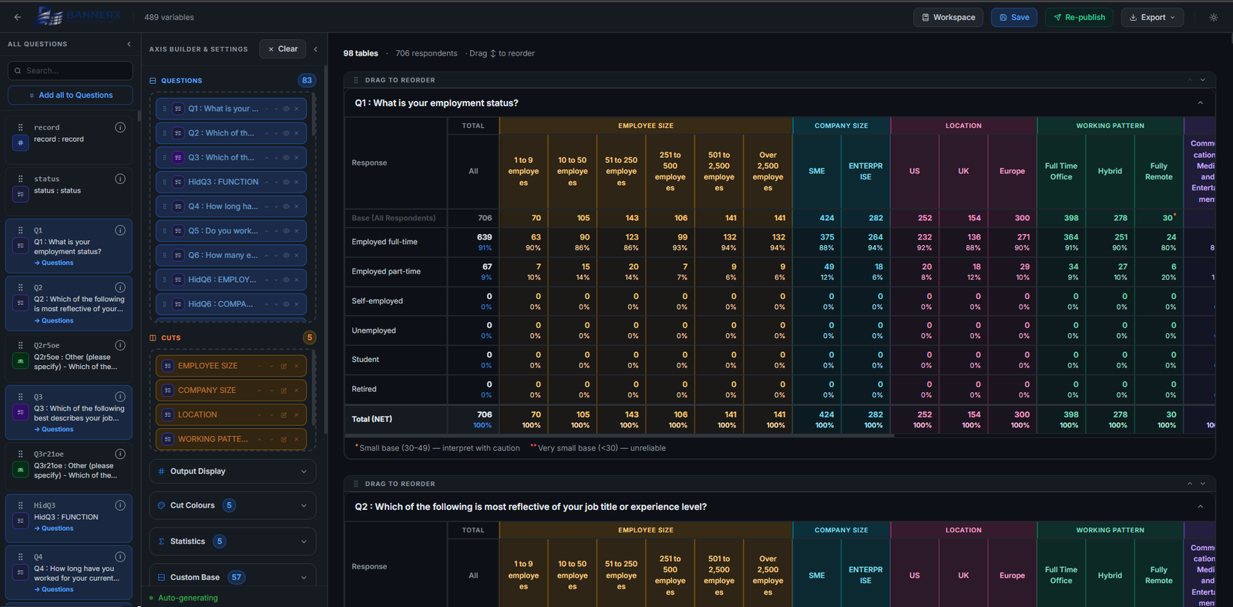Expand the Statistics section

[x=233, y=542]
